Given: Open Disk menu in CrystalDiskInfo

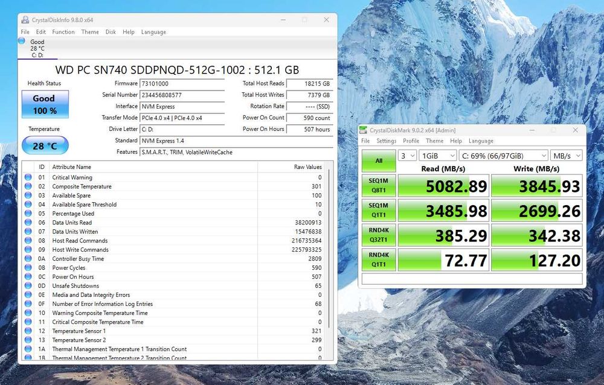Looking at the screenshot, I should click(x=111, y=32).
